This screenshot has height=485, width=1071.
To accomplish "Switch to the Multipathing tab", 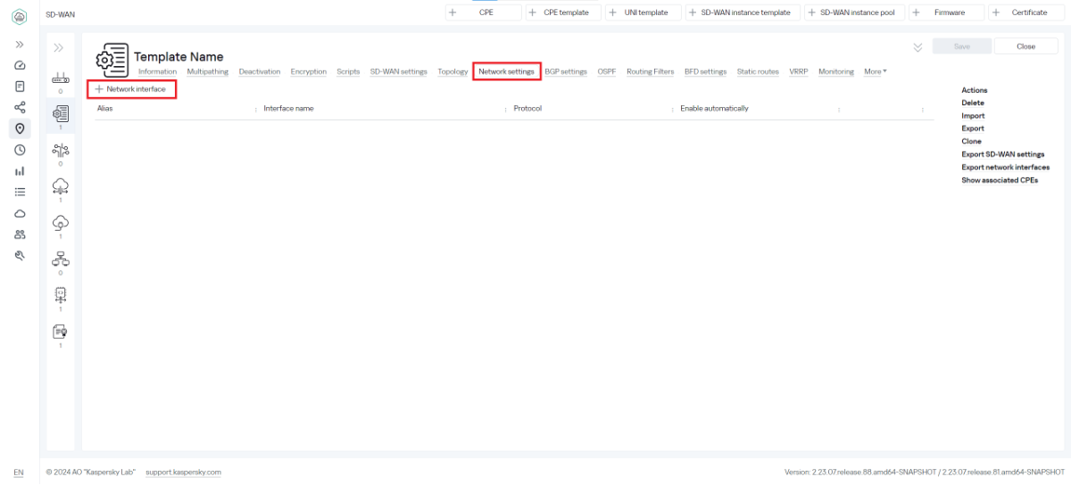I will pos(207,71).
